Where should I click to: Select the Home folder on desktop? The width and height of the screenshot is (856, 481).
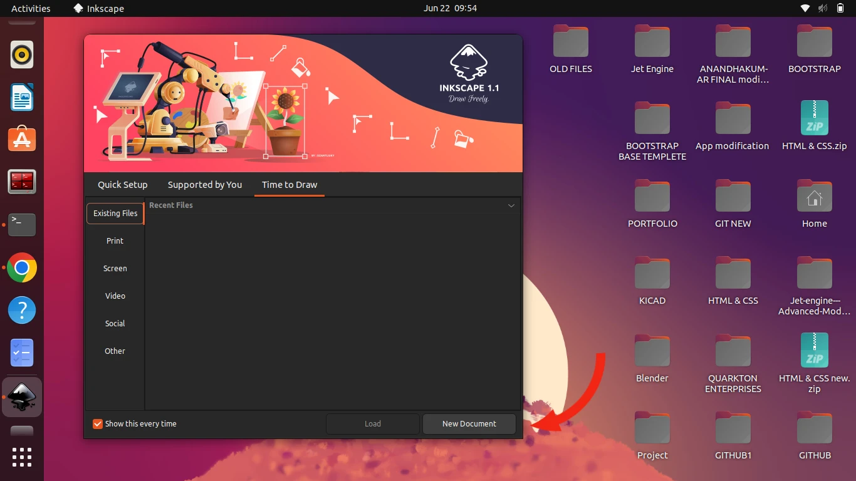point(814,198)
